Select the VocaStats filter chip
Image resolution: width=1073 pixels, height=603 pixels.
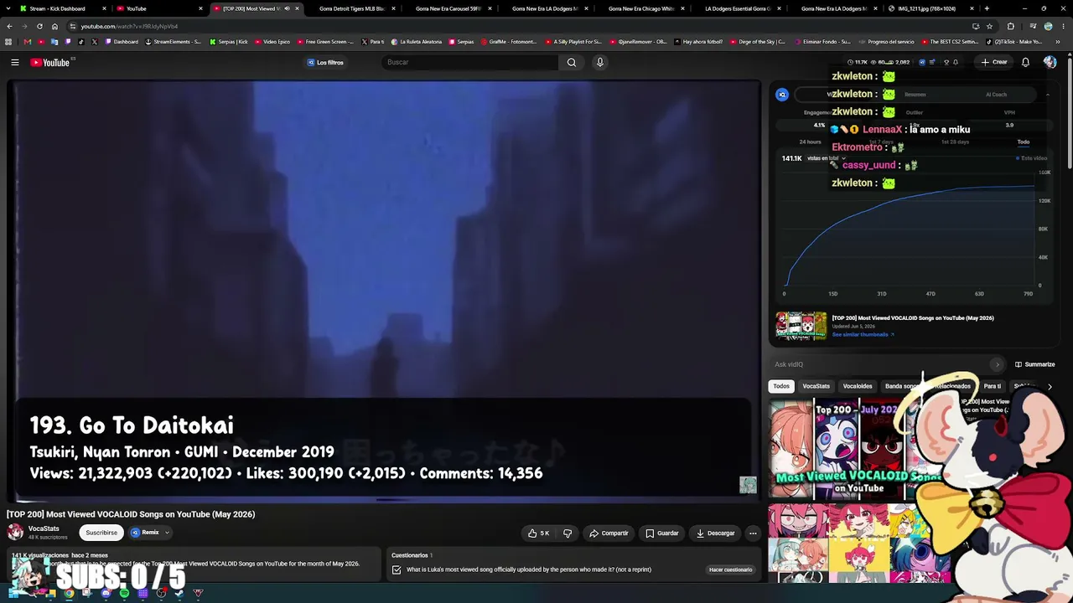pos(816,386)
